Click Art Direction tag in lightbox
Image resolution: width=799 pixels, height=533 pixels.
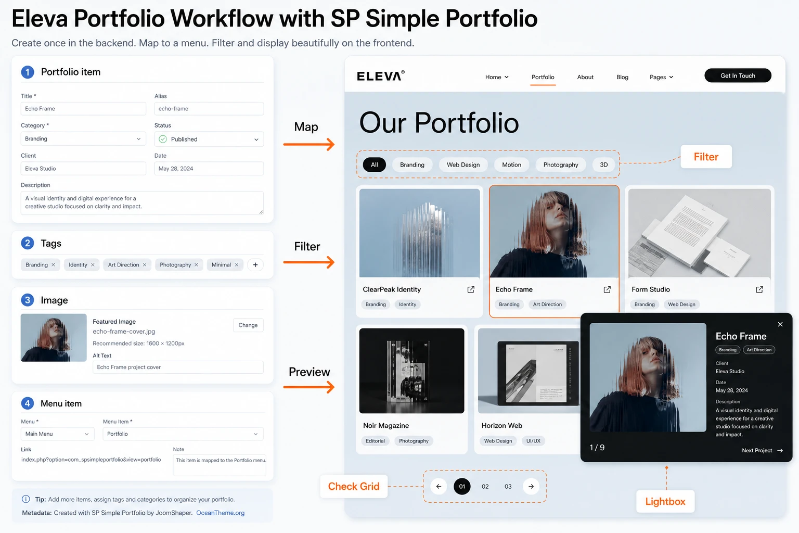(759, 350)
